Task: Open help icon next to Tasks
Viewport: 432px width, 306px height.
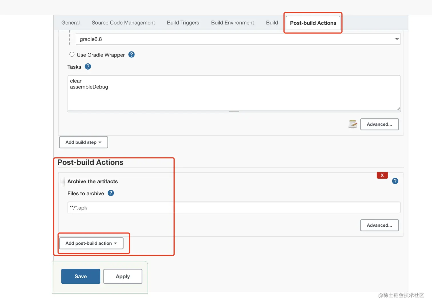Action: tap(88, 67)
